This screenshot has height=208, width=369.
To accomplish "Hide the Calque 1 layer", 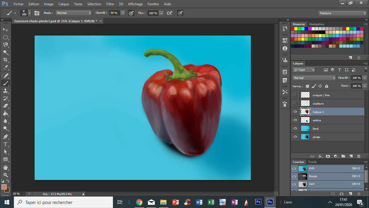I will click(295, 112).
